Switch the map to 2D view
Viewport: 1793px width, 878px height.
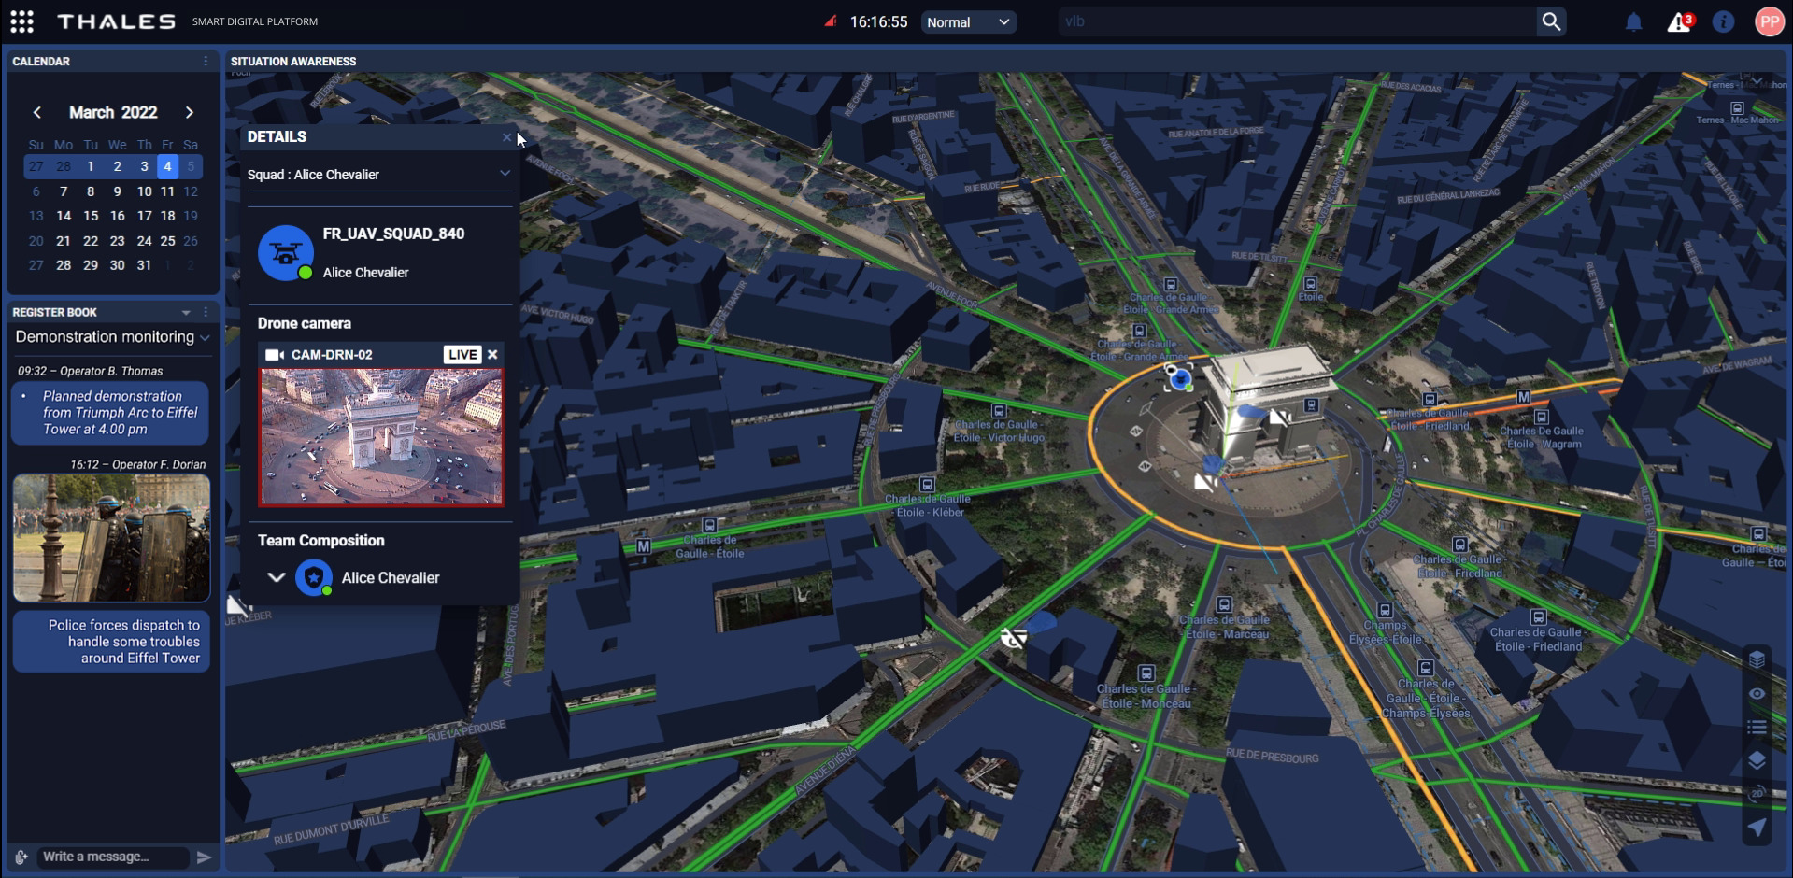1757,794
